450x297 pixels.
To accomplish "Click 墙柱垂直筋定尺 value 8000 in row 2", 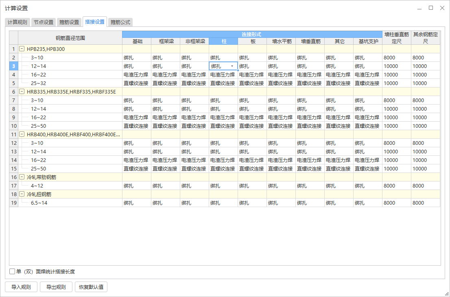I will [397, 58].
